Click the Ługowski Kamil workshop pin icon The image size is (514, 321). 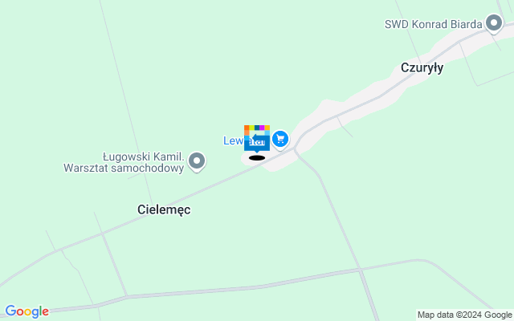pyautogui.click(x=197, y=162)
